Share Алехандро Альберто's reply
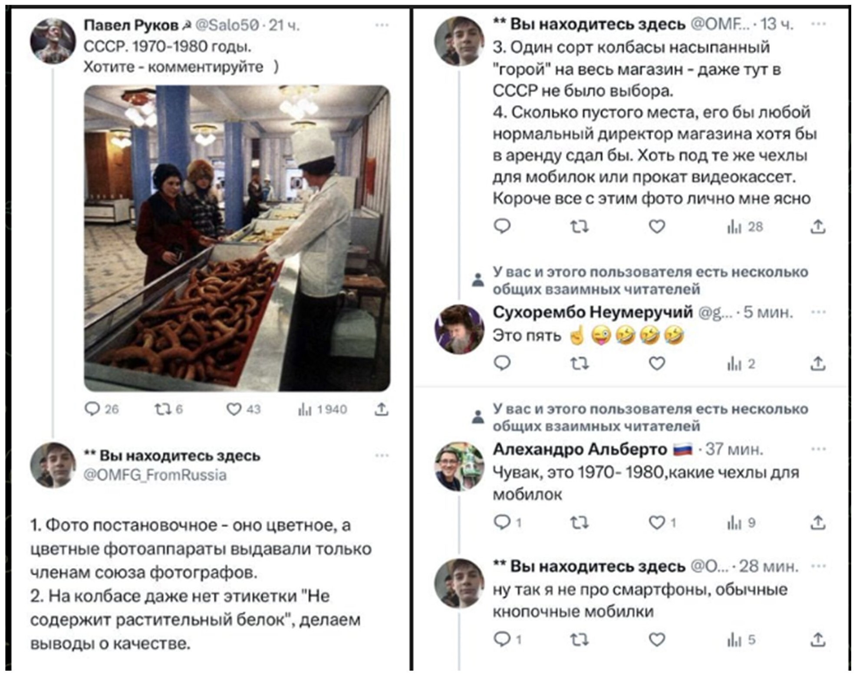The height and width of the screenshot is (675, 856). tap(818, 523)
